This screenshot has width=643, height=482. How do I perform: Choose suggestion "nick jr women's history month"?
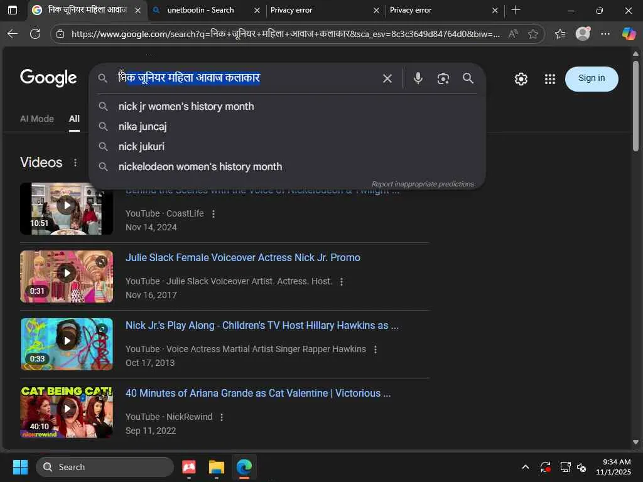[x=186, y=107]
